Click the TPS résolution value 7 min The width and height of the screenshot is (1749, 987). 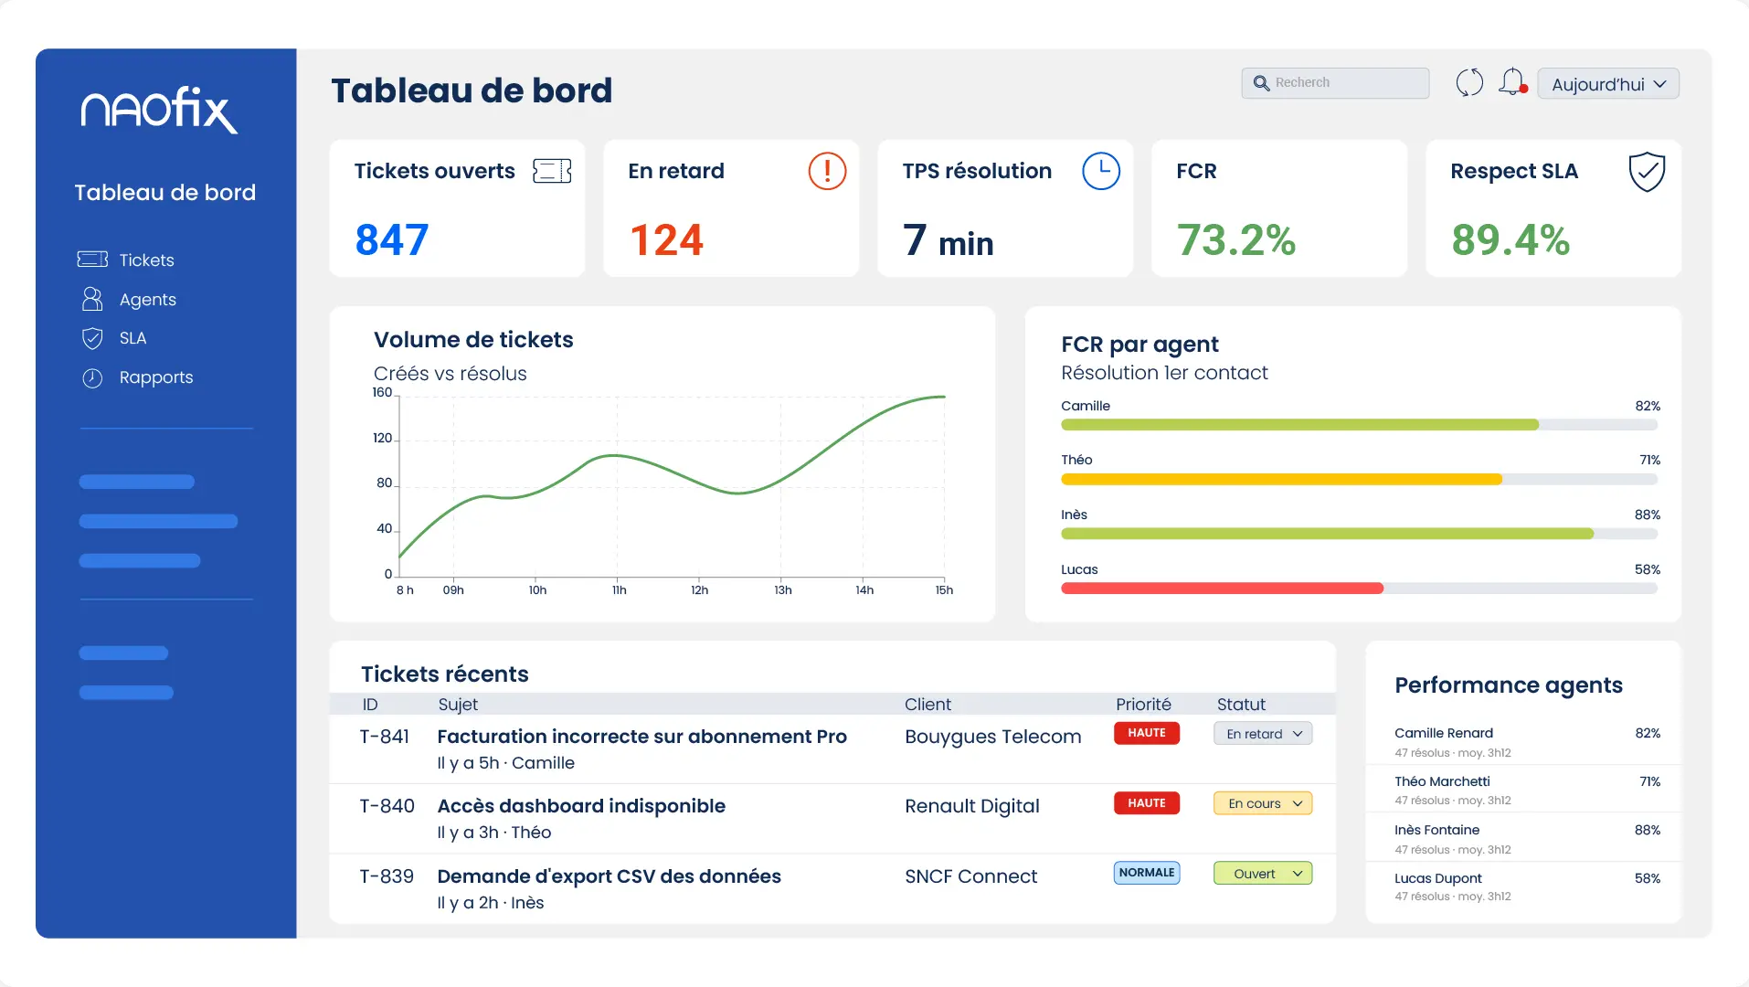(x=948, y=241)
